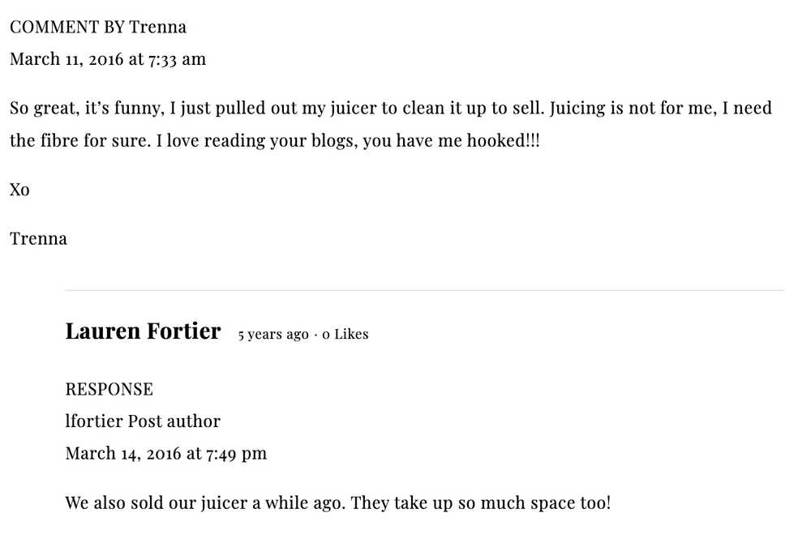Click the name Trenna in the COMMENT BY header
The image size is (811, 547).
tap(157, 27)
